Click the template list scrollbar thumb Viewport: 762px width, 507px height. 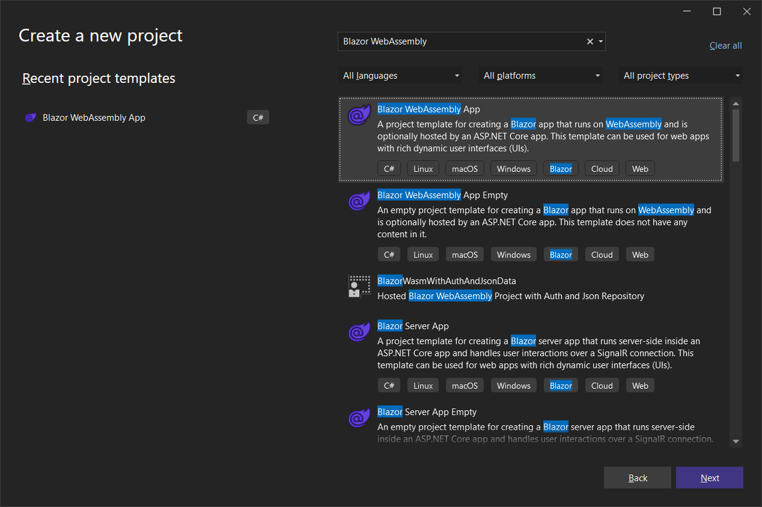736,135
